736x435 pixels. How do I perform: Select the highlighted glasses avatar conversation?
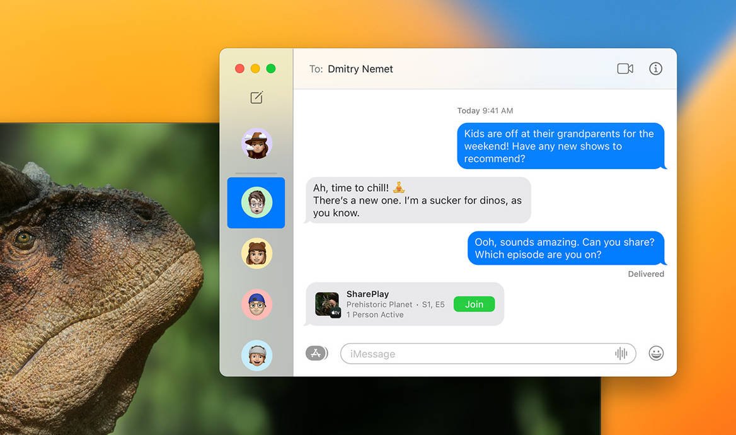pyautogui.click(x=256, y=202)
